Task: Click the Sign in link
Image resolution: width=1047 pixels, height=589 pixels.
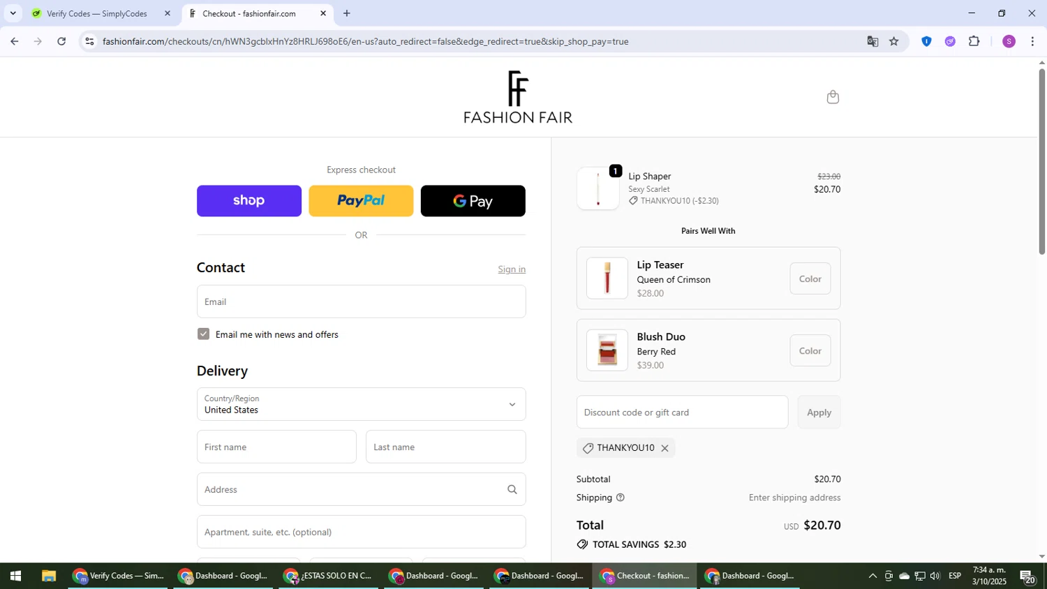Action: (512, 269)
